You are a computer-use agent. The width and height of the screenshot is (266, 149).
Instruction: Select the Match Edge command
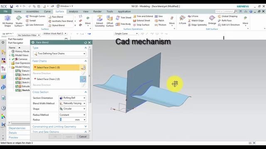196,20
